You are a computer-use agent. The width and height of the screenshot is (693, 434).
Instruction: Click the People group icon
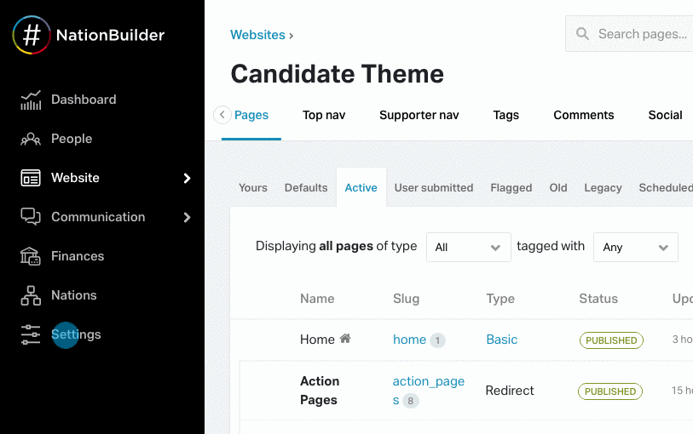[x=31, y=139]
